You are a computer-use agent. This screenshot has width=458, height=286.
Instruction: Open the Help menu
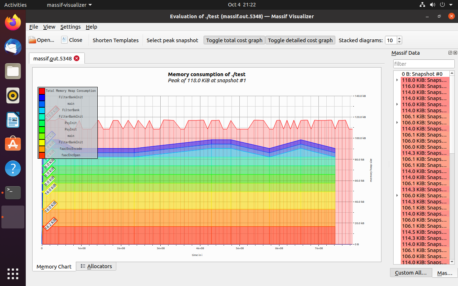tap(92, 27)
